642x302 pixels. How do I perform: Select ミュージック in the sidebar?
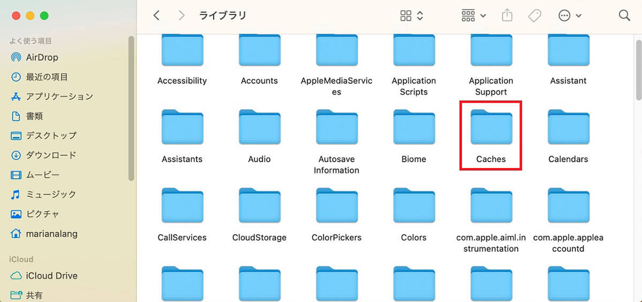[x=44, y=194]
